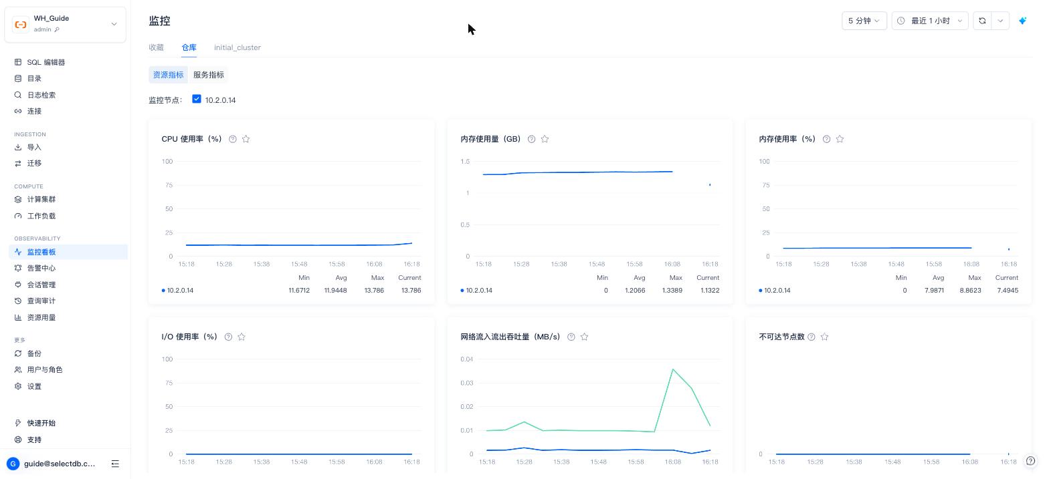The image size is (1049, 479).
Task: Open the 最近 1 小时 time range dropdown
Action: click(930, 21)
